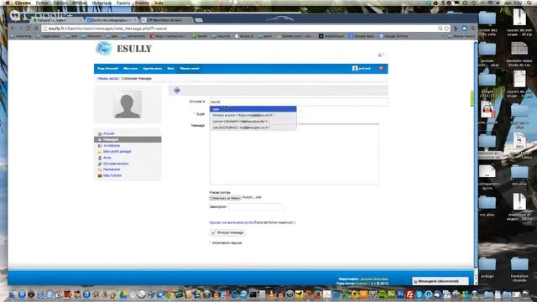Open the Historique menu
The width and height of the screenshot is (537, 302).
[x=102, y=3]
